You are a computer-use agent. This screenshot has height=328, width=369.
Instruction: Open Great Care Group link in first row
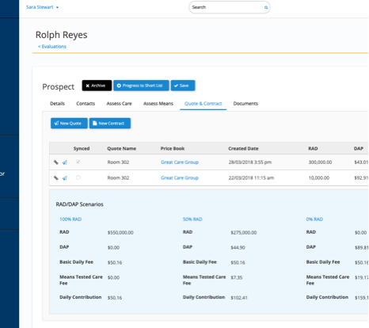point(180,162)
